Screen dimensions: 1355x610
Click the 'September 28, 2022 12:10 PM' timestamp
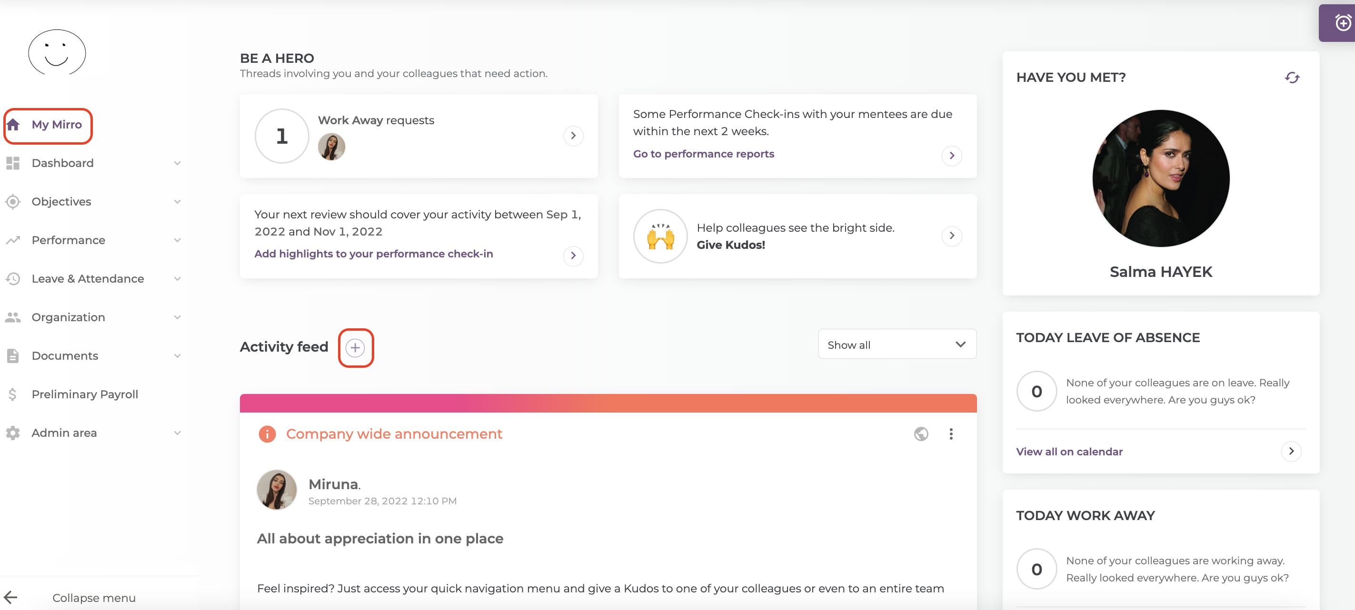tap(382, 501)
